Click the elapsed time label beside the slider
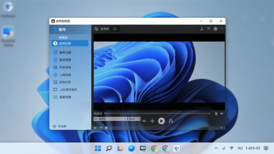This screenshot has width=274, height=154. (x=98, y=113)
